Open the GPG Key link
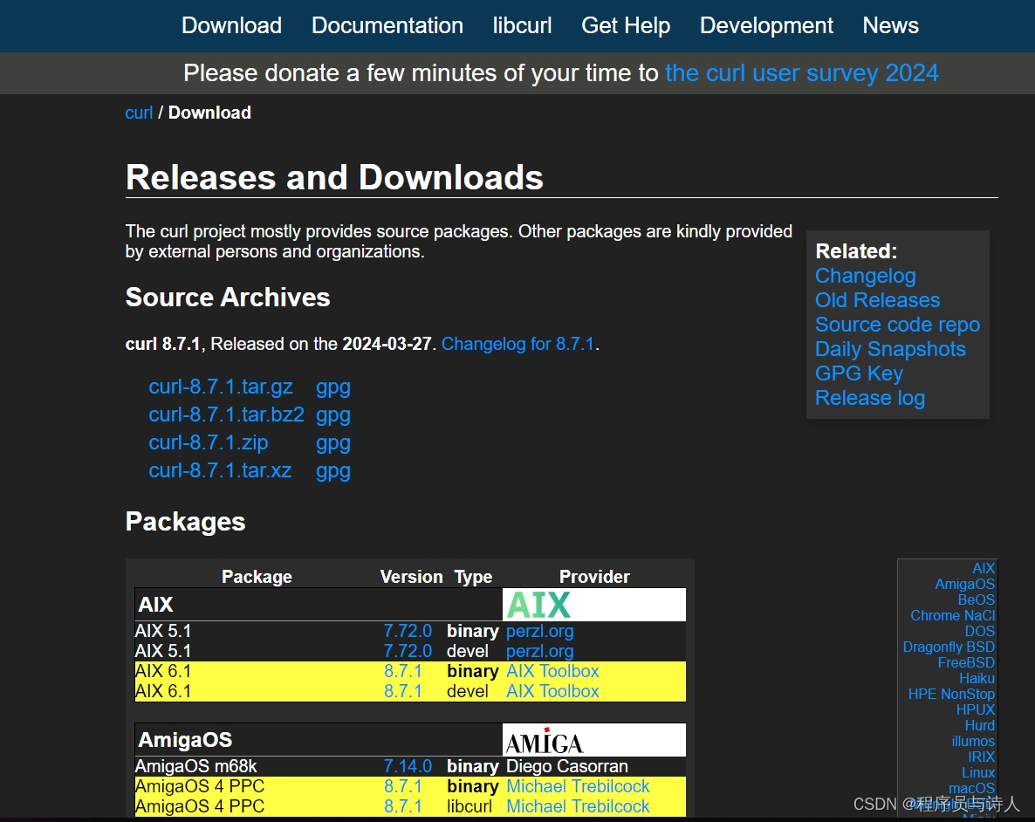Viewport: 1035px width, 822px height. point(859,373)
